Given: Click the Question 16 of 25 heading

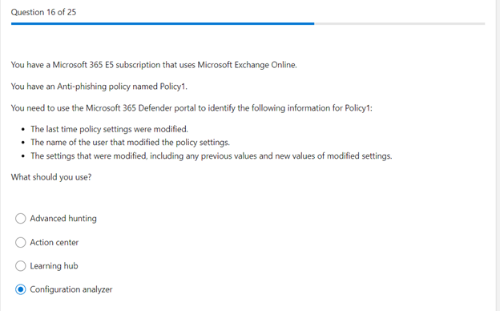Looking at the screenshot, I should (44, 12).
